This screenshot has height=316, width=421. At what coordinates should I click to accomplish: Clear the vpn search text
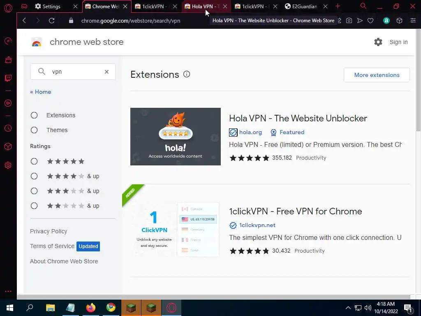pyautogui.click(x=106, y=72)
